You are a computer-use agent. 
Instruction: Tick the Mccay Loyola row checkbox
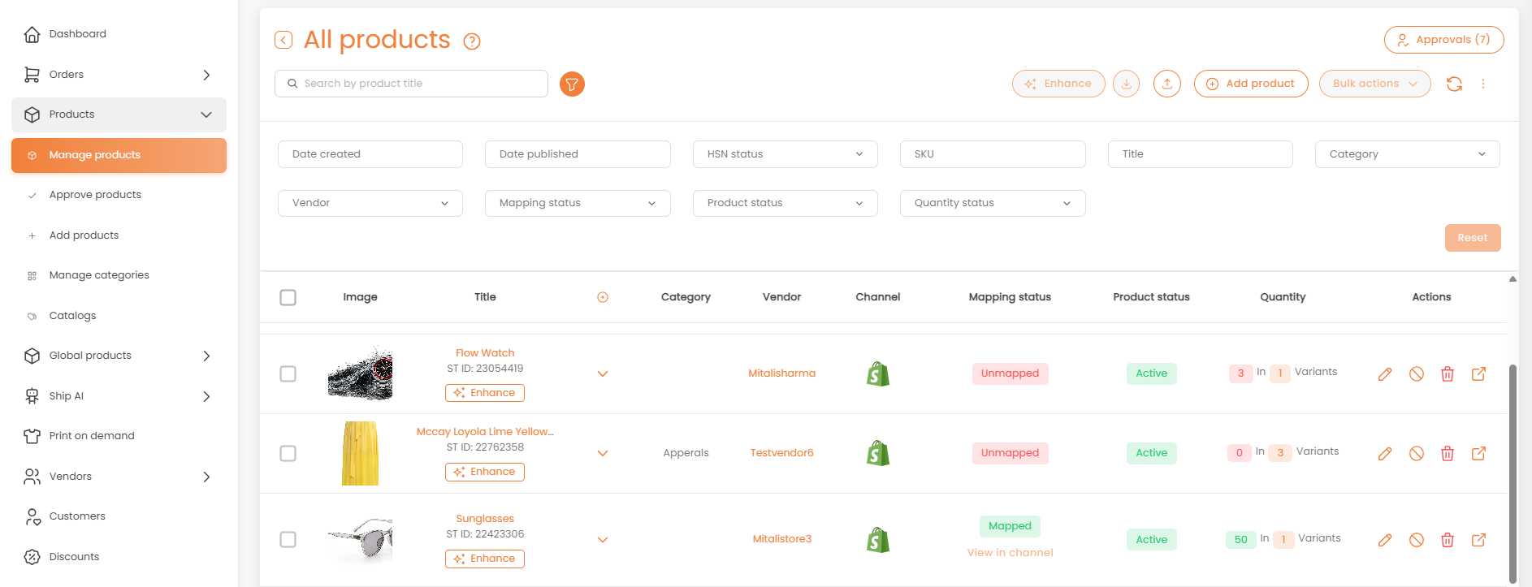tap(288, 453)
